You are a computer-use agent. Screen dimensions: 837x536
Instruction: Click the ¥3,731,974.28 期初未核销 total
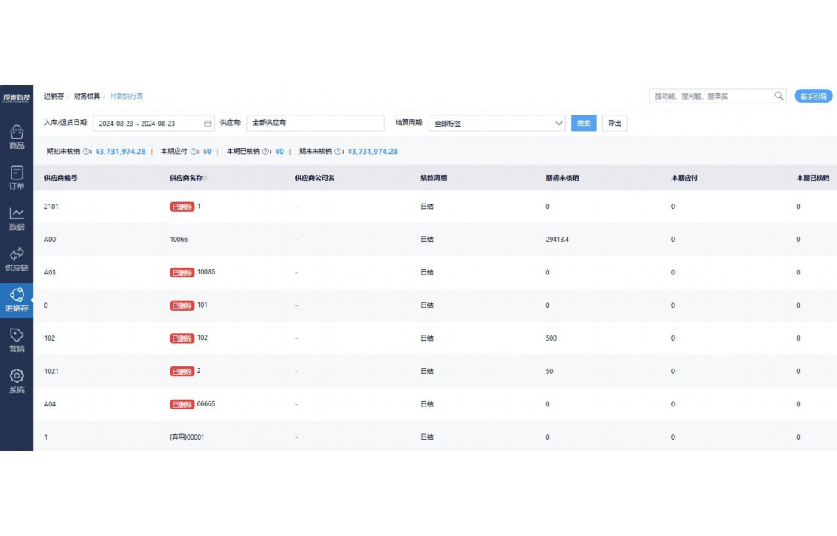pyautogui.click(x=121, y=152)
